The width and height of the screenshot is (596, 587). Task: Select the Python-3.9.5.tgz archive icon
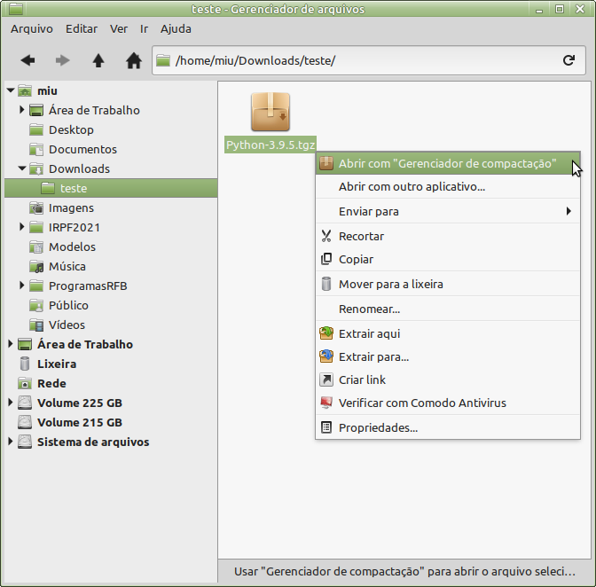271,112
